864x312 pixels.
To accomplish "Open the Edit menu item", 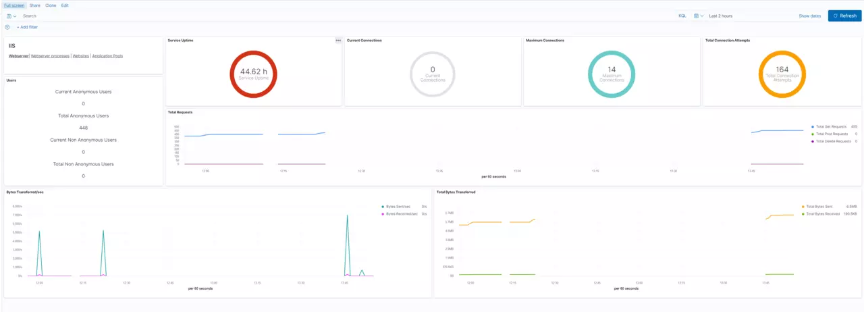I will tap(65, 5).
